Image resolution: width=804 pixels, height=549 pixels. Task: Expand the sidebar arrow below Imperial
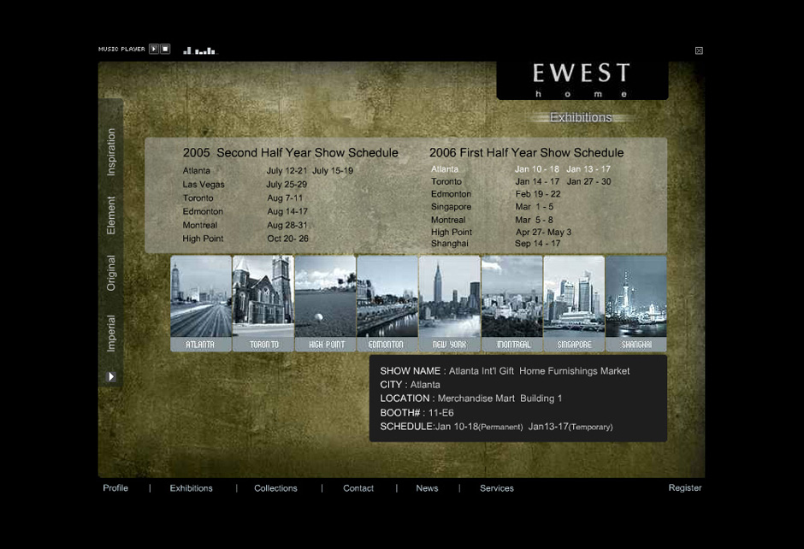coord(110,377)
